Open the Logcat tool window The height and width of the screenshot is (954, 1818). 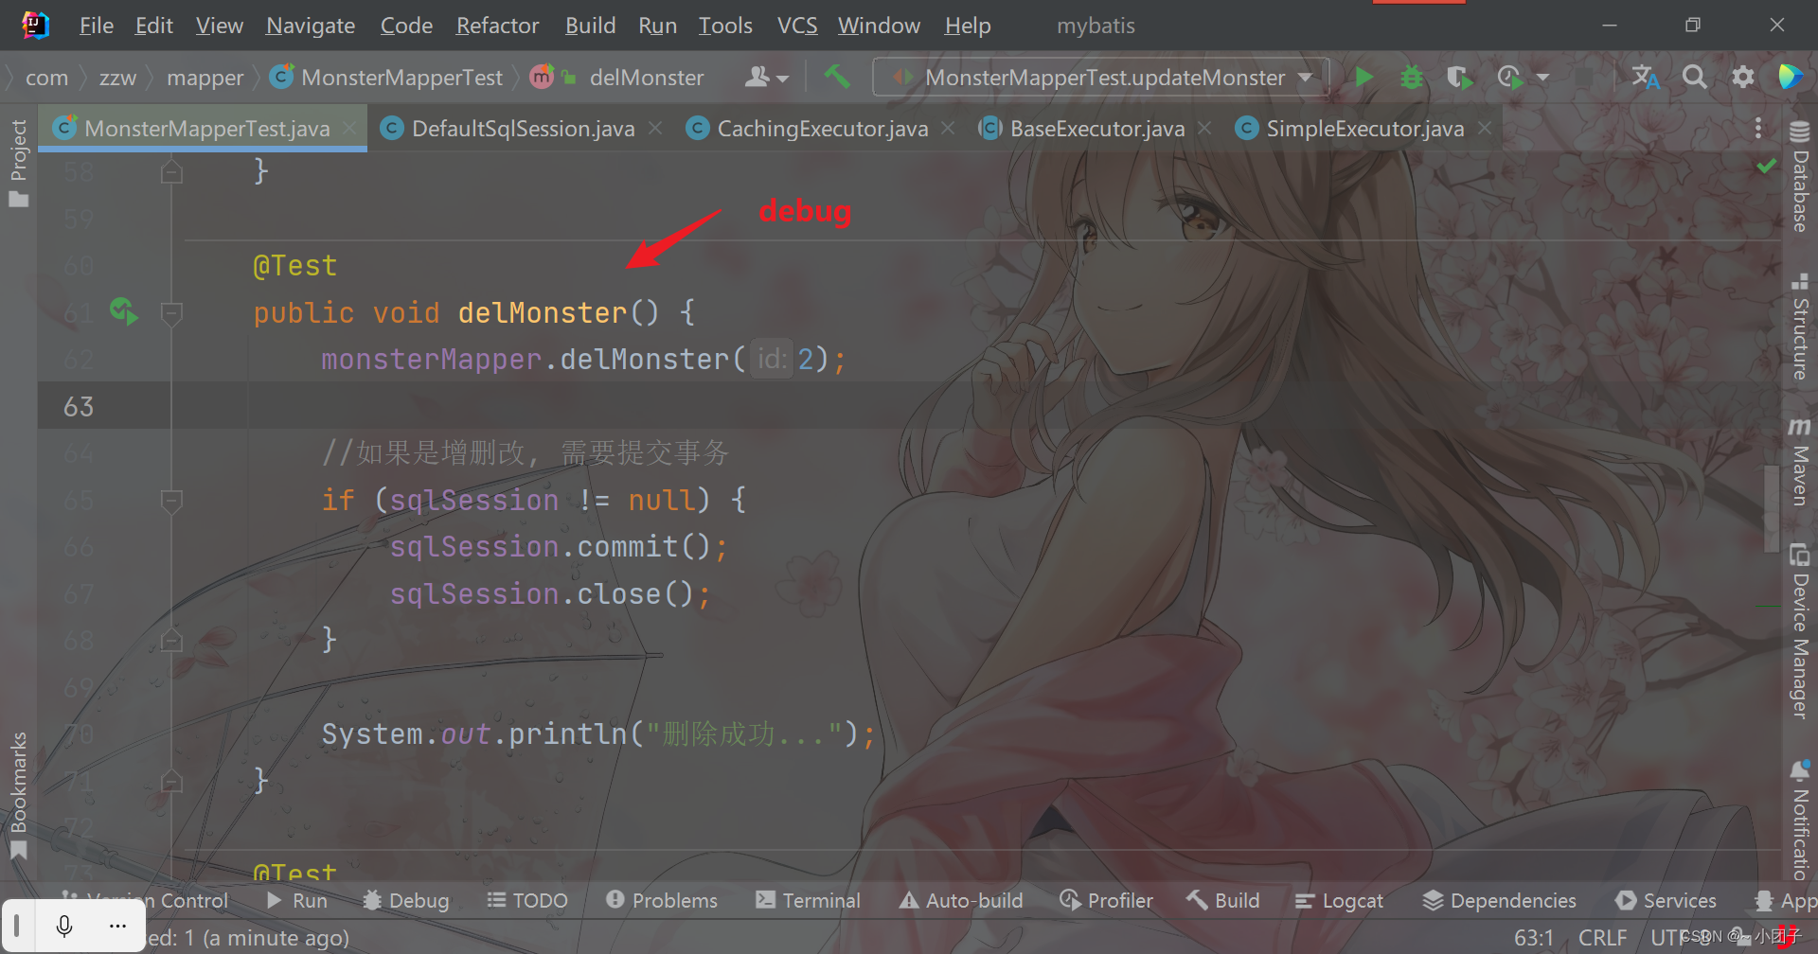coord(1339,900)
